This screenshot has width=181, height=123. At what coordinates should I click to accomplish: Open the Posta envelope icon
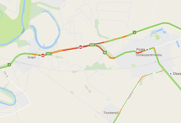click(147, 50)
